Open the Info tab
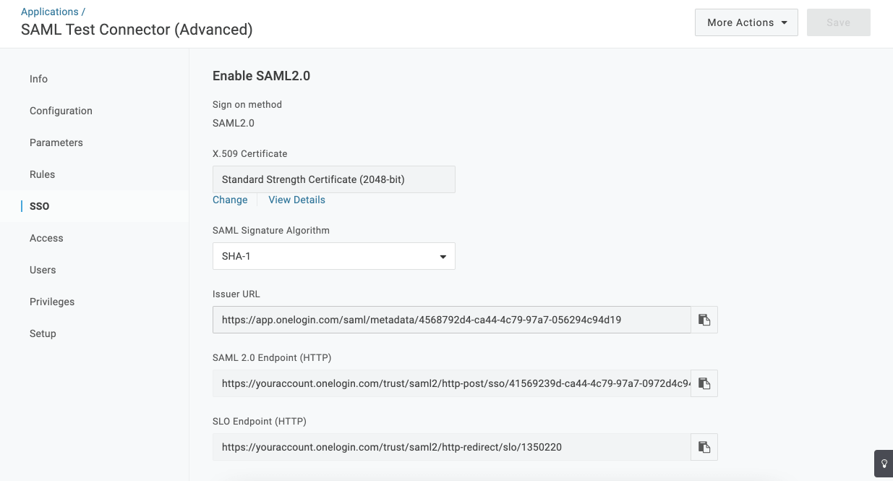Image resolution: width=893 pixels, height=481 pixels. point(39,79)
